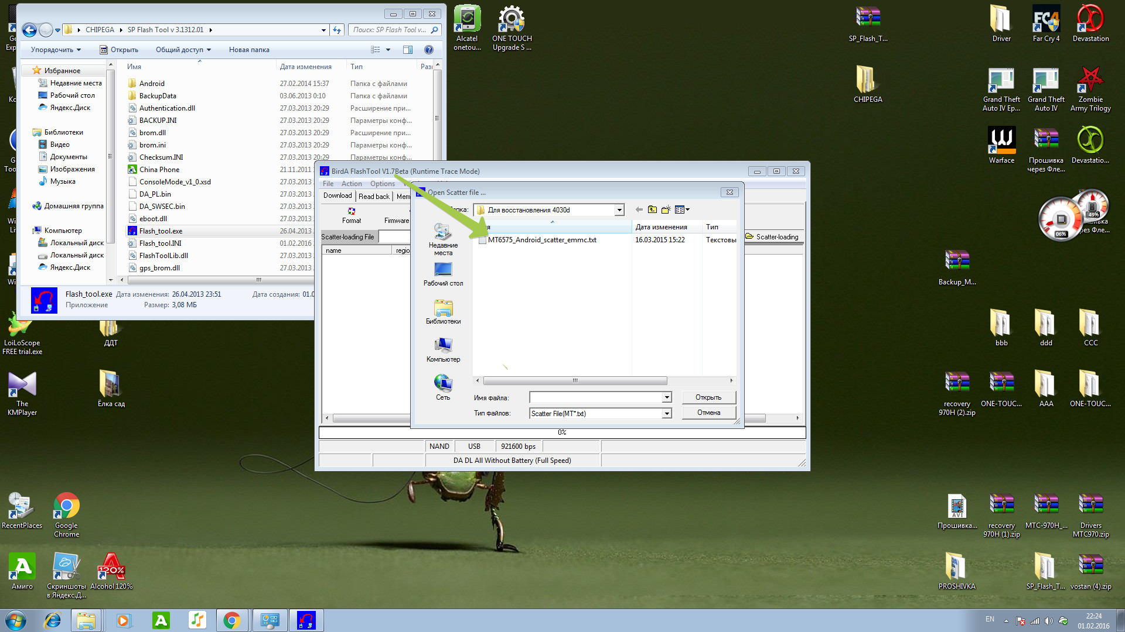Switch to the Read back tab
This screenshot has height=632, width=1125.
(x=374, y=196)
